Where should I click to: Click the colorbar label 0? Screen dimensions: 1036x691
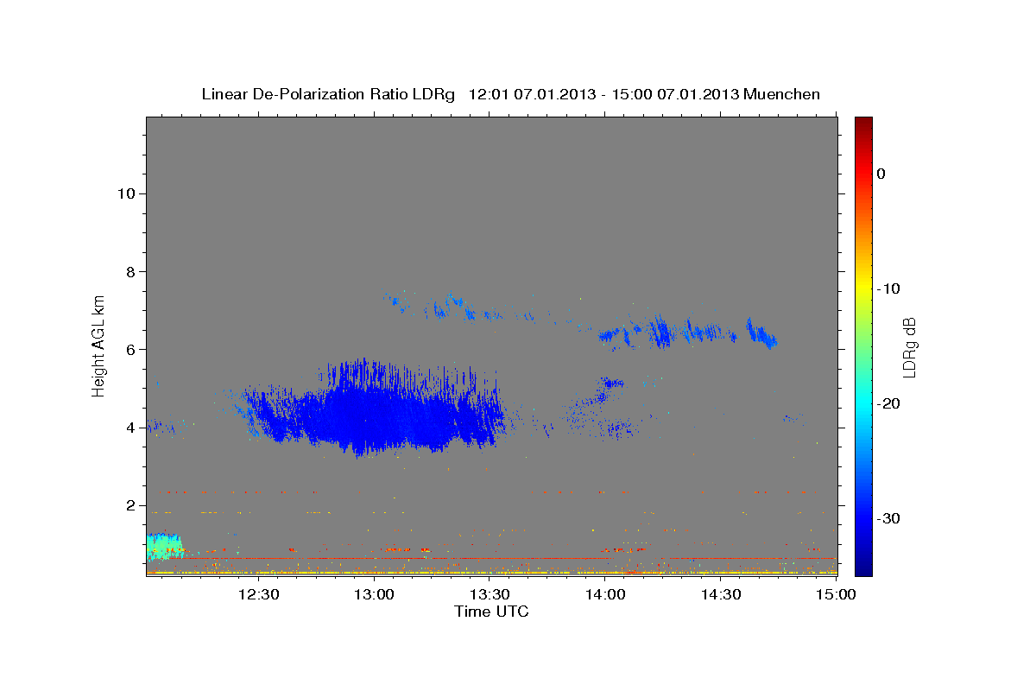tap(881, 174)
